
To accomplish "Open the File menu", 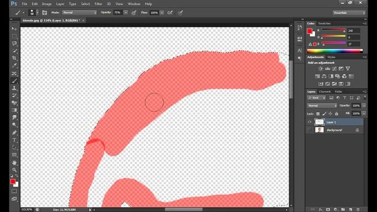I will click(24, 4).
